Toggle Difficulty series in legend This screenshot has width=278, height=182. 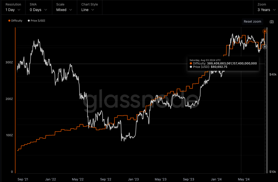pyautogui.click(x=15, y=21)
